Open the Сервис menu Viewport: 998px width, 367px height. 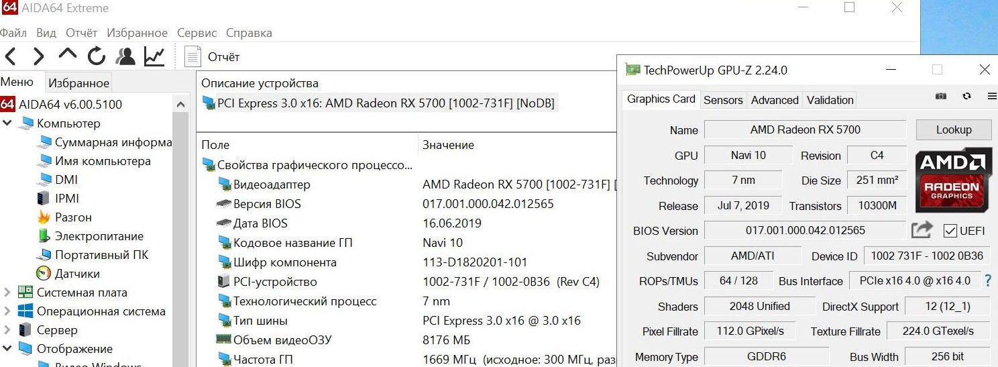point(197,33)
